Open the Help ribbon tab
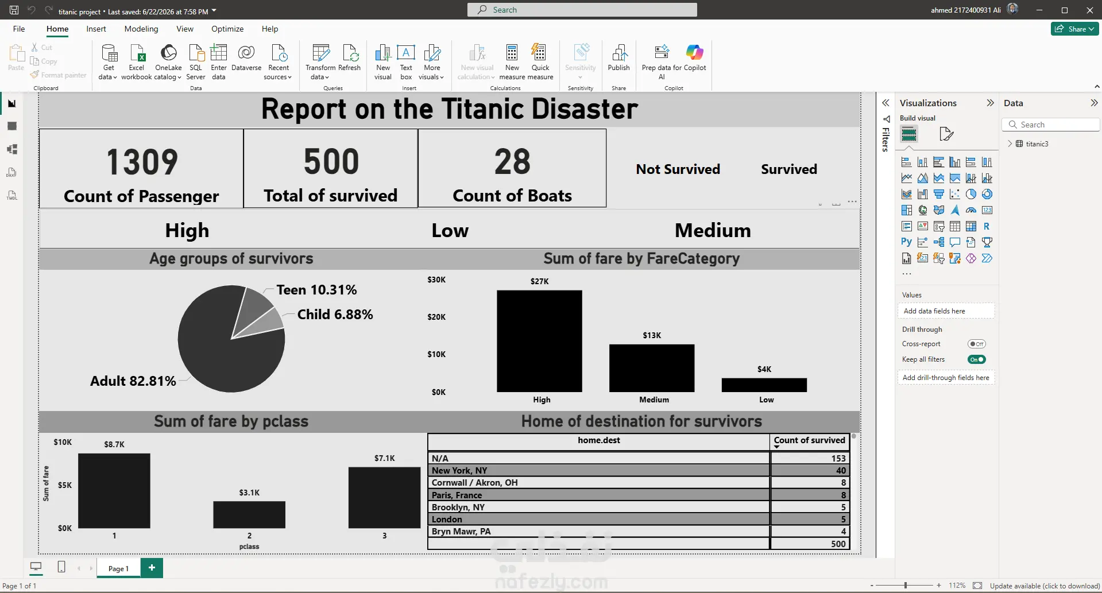The width and height of the screenshot is (1102, 593). (270, 29)
